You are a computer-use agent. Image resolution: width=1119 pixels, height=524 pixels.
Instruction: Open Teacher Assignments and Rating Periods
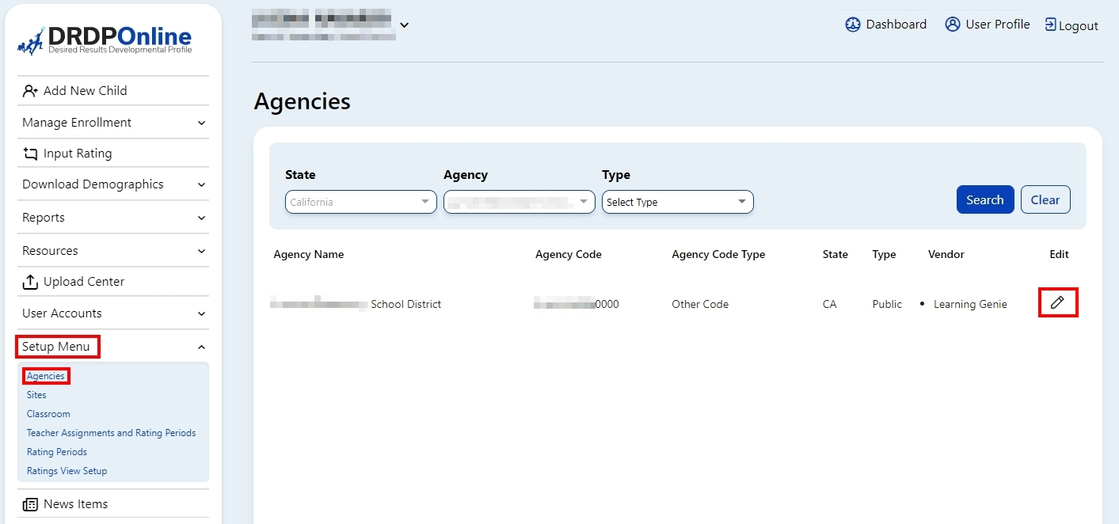point(111,433)
